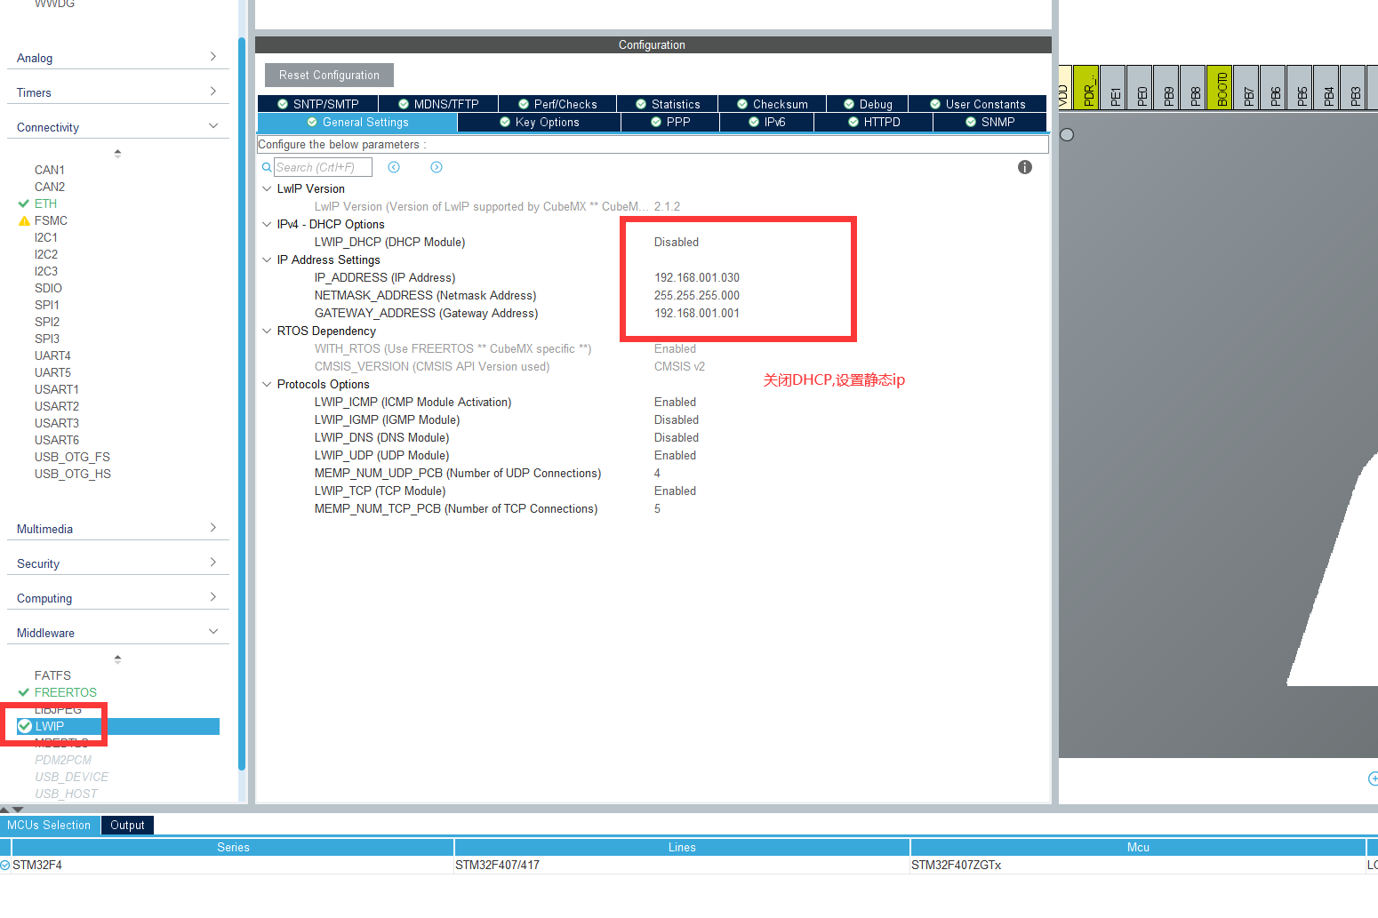Collapse the LwIP Version group
The height and width of the screenshot is (918, 1378).
[267, 188]
